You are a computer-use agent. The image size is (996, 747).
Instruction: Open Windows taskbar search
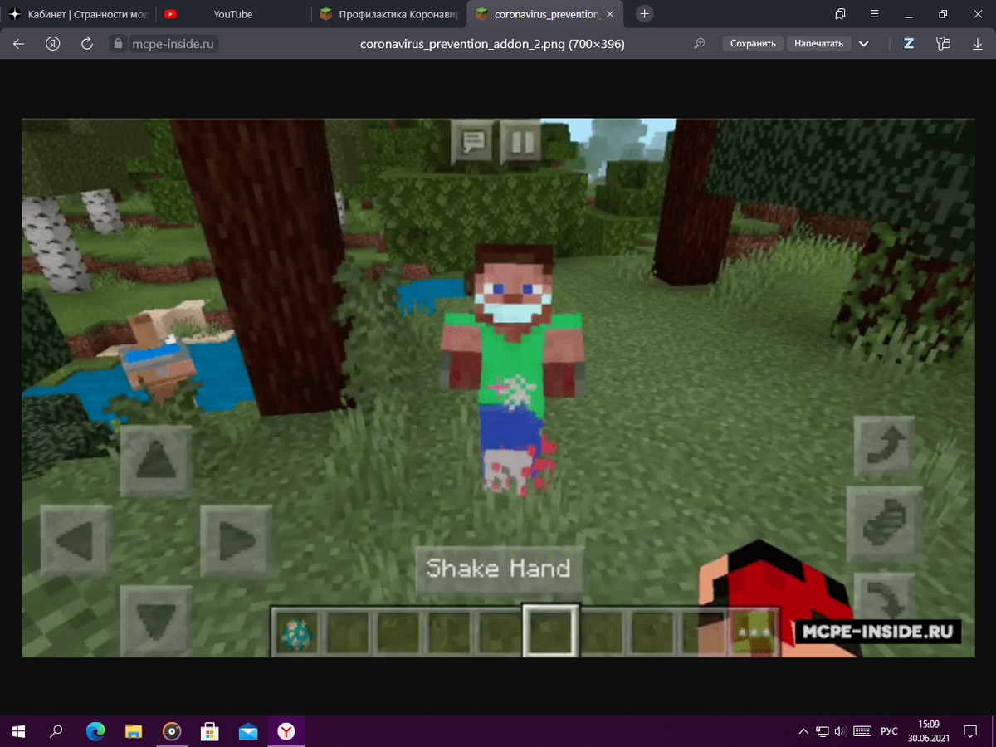(x=56, y=731)
